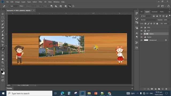This screenshot has height=96, width=171.
Task: Open the File menu
Action: click(x=7, y=2)
